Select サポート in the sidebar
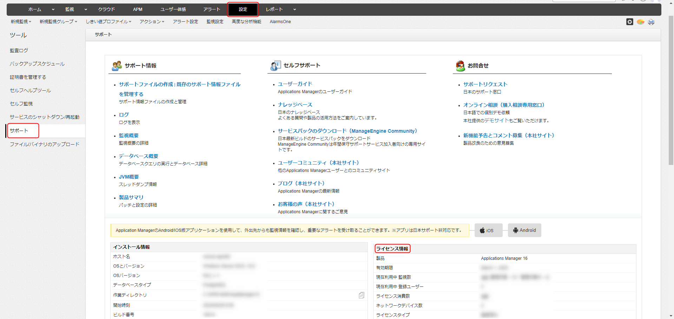The width and height of the screenshot is (674, 319). (x=19, y=131)
